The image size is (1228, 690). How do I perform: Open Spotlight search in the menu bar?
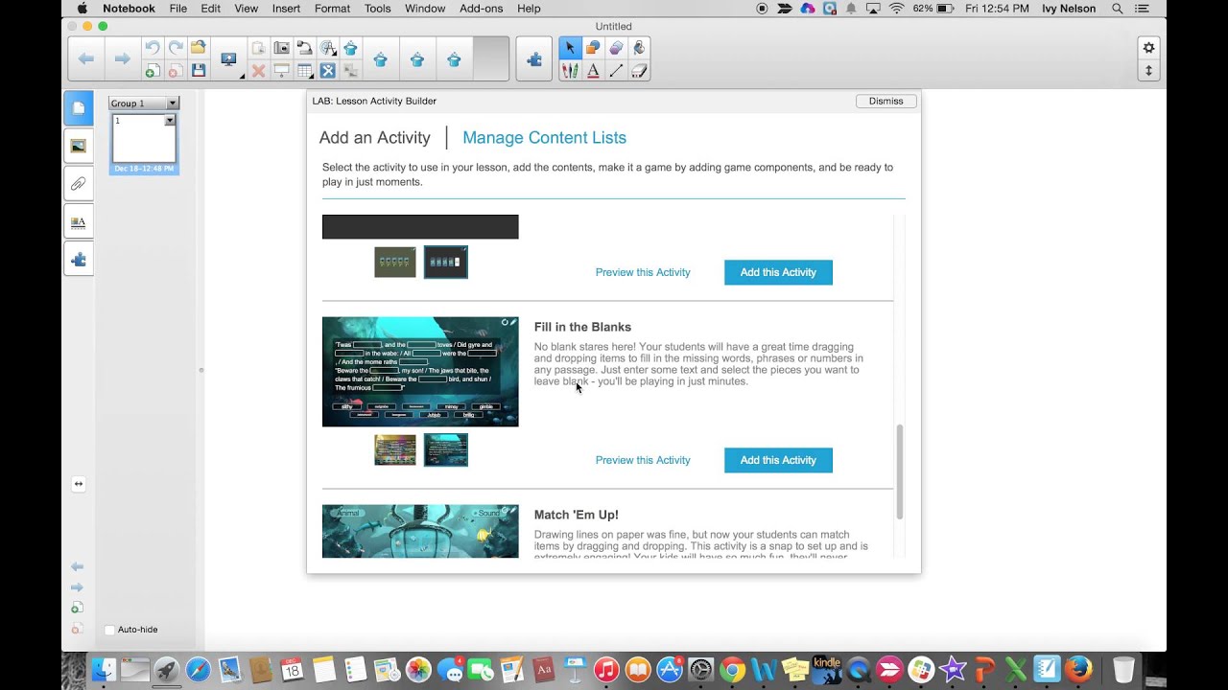pos(1118,9)
